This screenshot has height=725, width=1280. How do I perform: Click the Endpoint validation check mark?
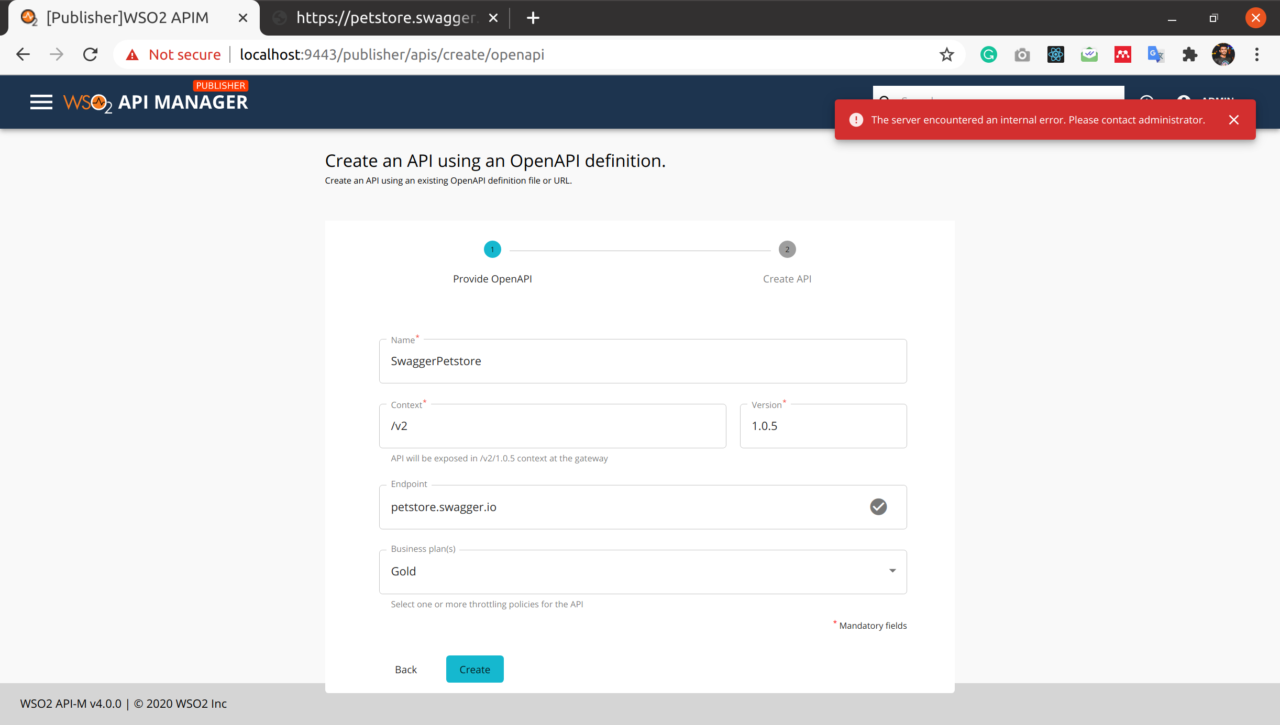click(x=878, y=506)
